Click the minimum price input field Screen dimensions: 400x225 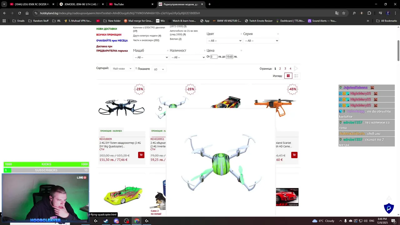pos(214,57)
